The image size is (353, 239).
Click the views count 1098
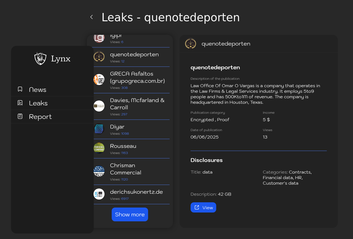point(125,134)
